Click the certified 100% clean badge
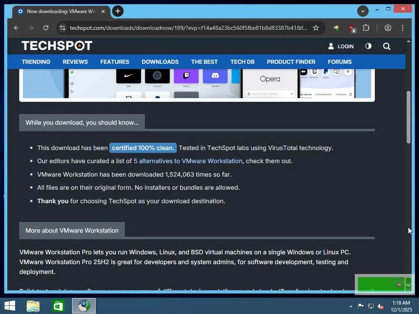Screen dimensions: 419x314 pyautogui.click(x=143, y=148)
